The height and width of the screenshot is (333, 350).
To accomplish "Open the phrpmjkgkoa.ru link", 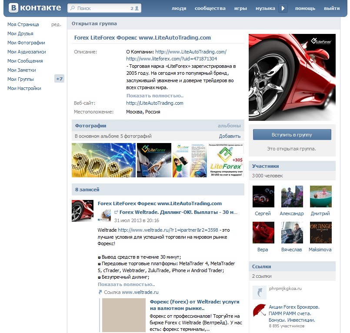I will (x=285, y=289).
